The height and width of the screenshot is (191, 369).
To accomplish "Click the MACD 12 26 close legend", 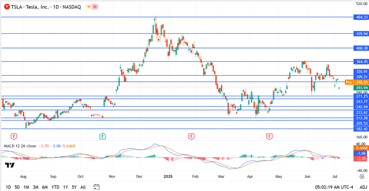I will tap(20, 146).
